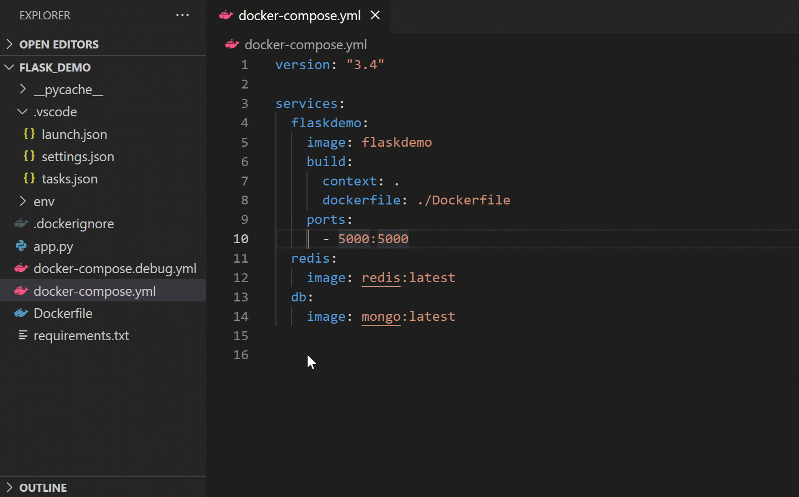Screen dimensions: 799x497
Task: Click the JSON icon beside tasks.json
Action: tap(29, 179)
